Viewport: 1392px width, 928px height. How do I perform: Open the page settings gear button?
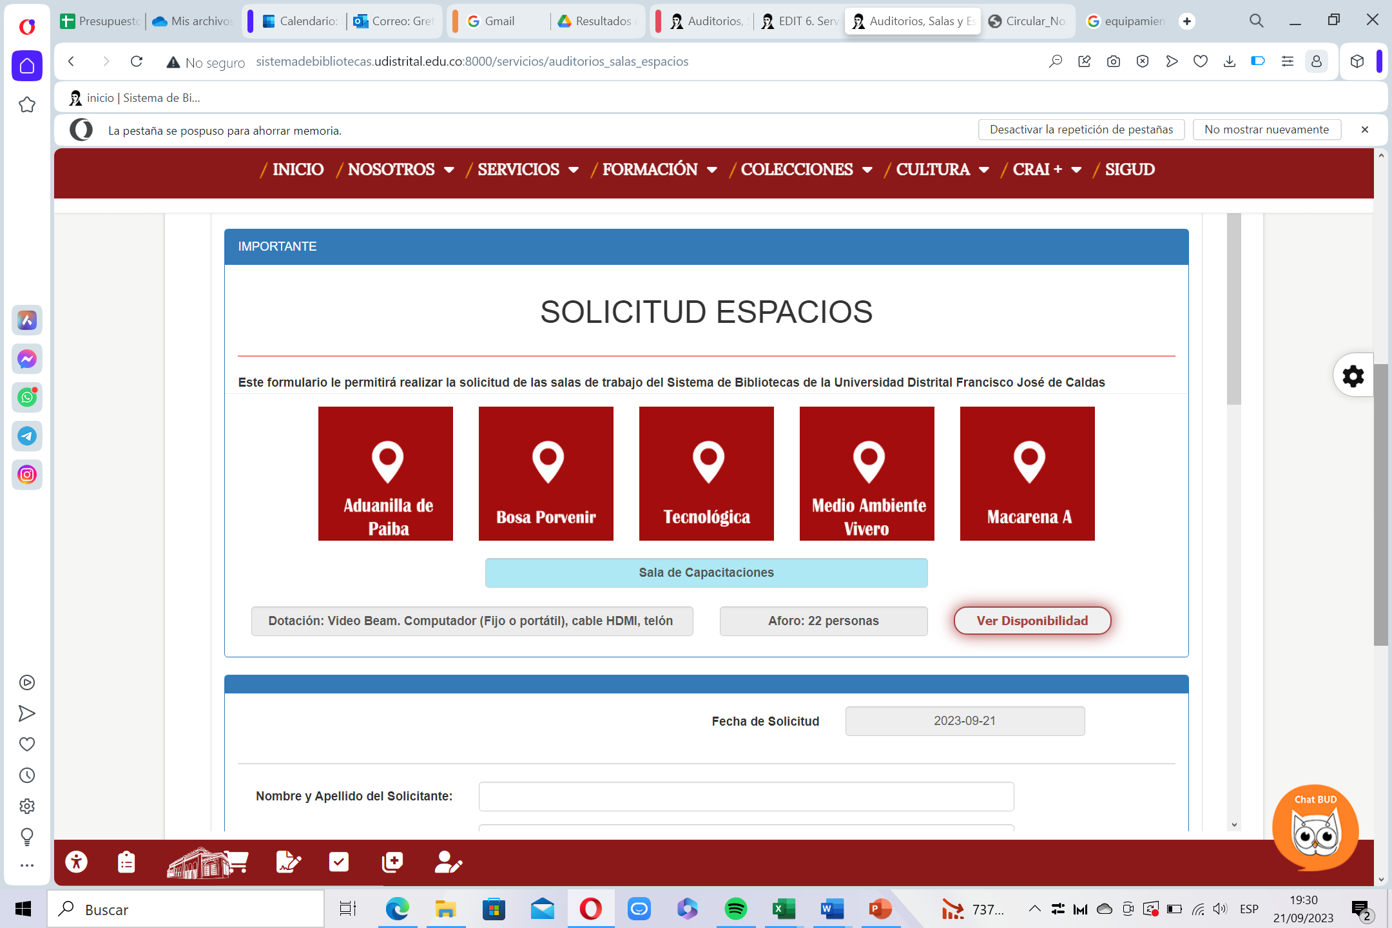coord(1353,376)
